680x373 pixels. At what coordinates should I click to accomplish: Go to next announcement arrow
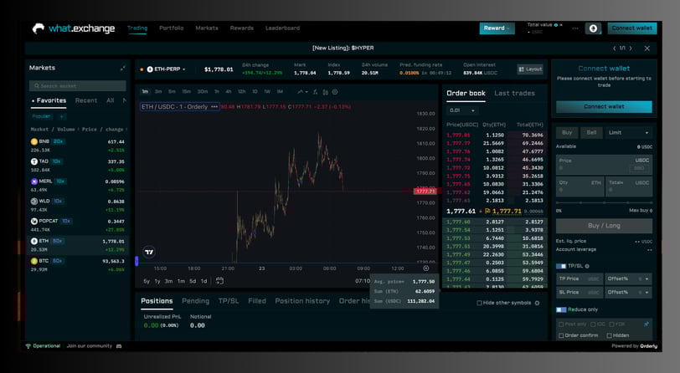click(631, 49)
